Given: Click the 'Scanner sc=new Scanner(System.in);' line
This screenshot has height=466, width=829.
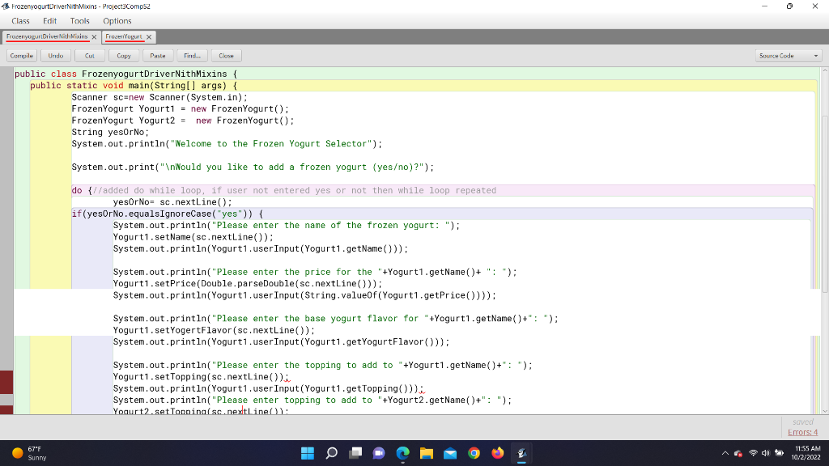Looking at the screenshot, I should click(x=159, y=97).
